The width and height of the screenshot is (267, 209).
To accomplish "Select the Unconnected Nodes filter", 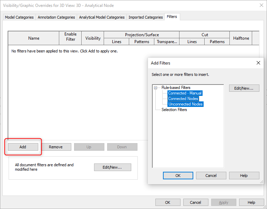I will (185, 104).
